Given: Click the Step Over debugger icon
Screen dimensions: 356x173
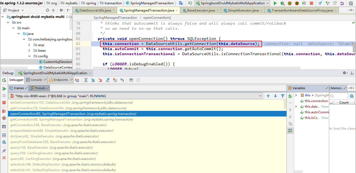Looking at the screenshot, I should (x=86, y=80).
